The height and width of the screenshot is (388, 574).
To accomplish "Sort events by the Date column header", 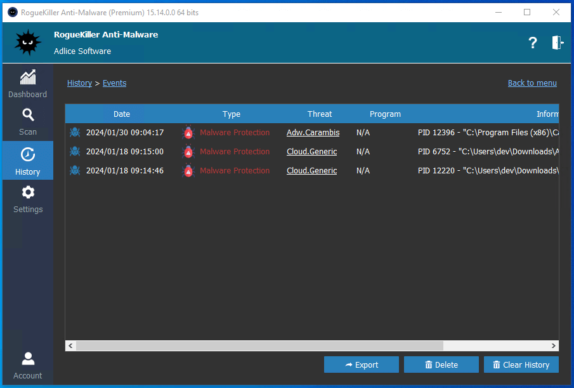I will point(122,114).
